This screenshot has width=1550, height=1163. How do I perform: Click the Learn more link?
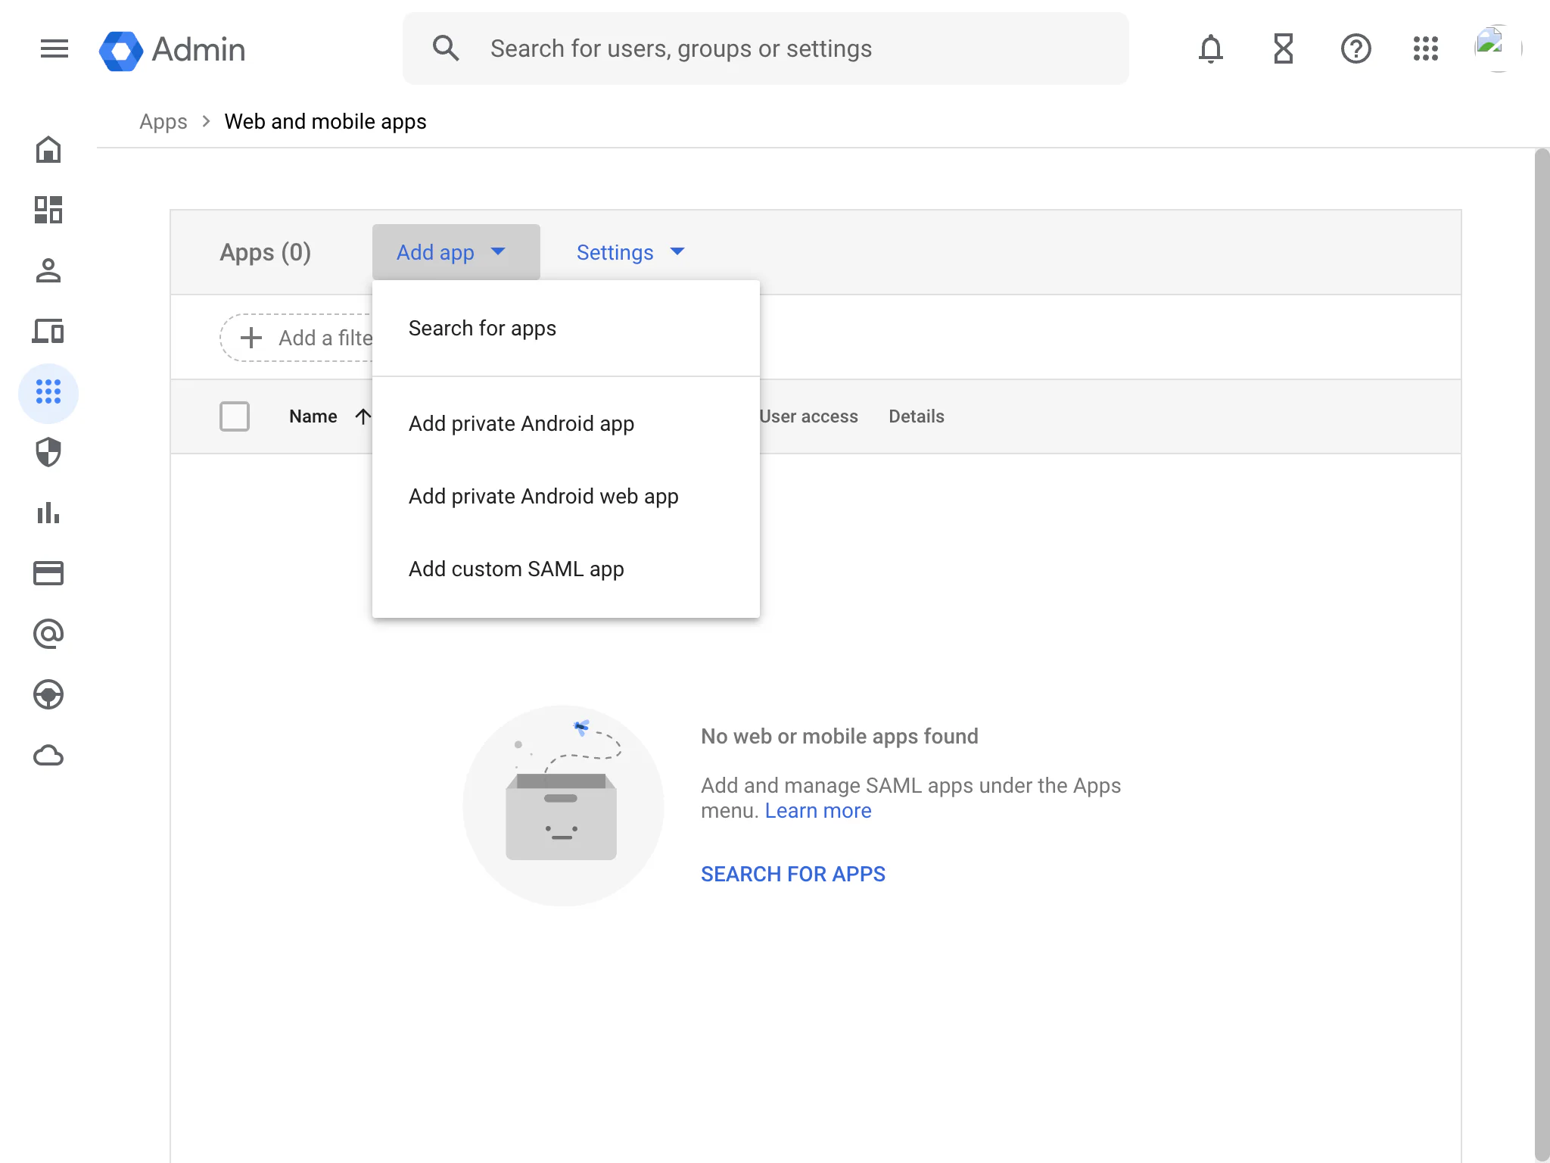pos(818,811)
